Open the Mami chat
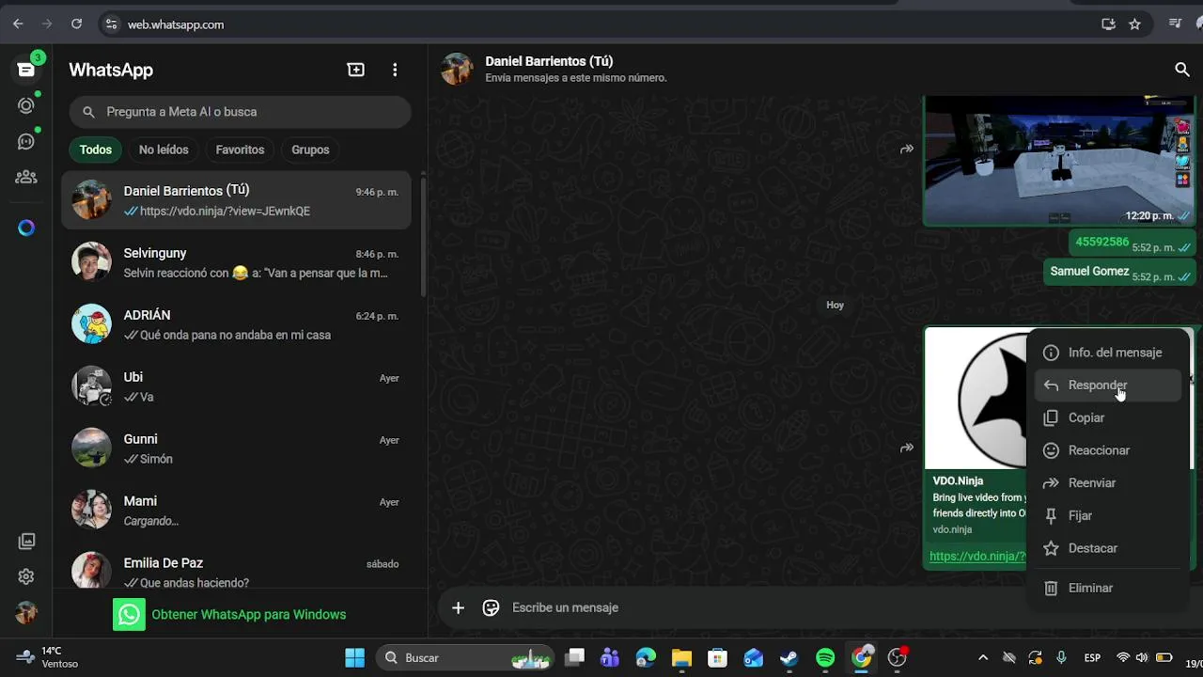1203x677 pixels. (236, 511)
